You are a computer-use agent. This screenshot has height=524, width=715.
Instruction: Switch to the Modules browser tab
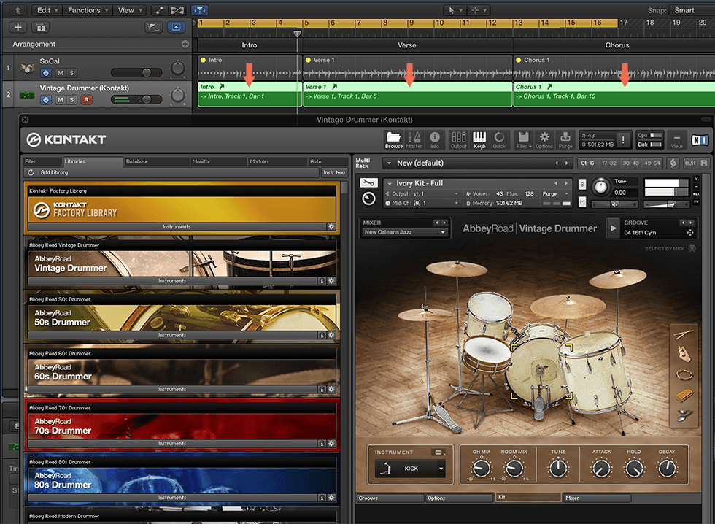point(278,161)
